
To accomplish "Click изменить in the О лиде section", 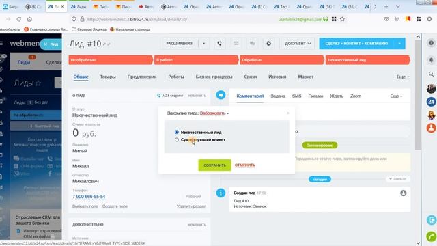I will click(197, 96).
